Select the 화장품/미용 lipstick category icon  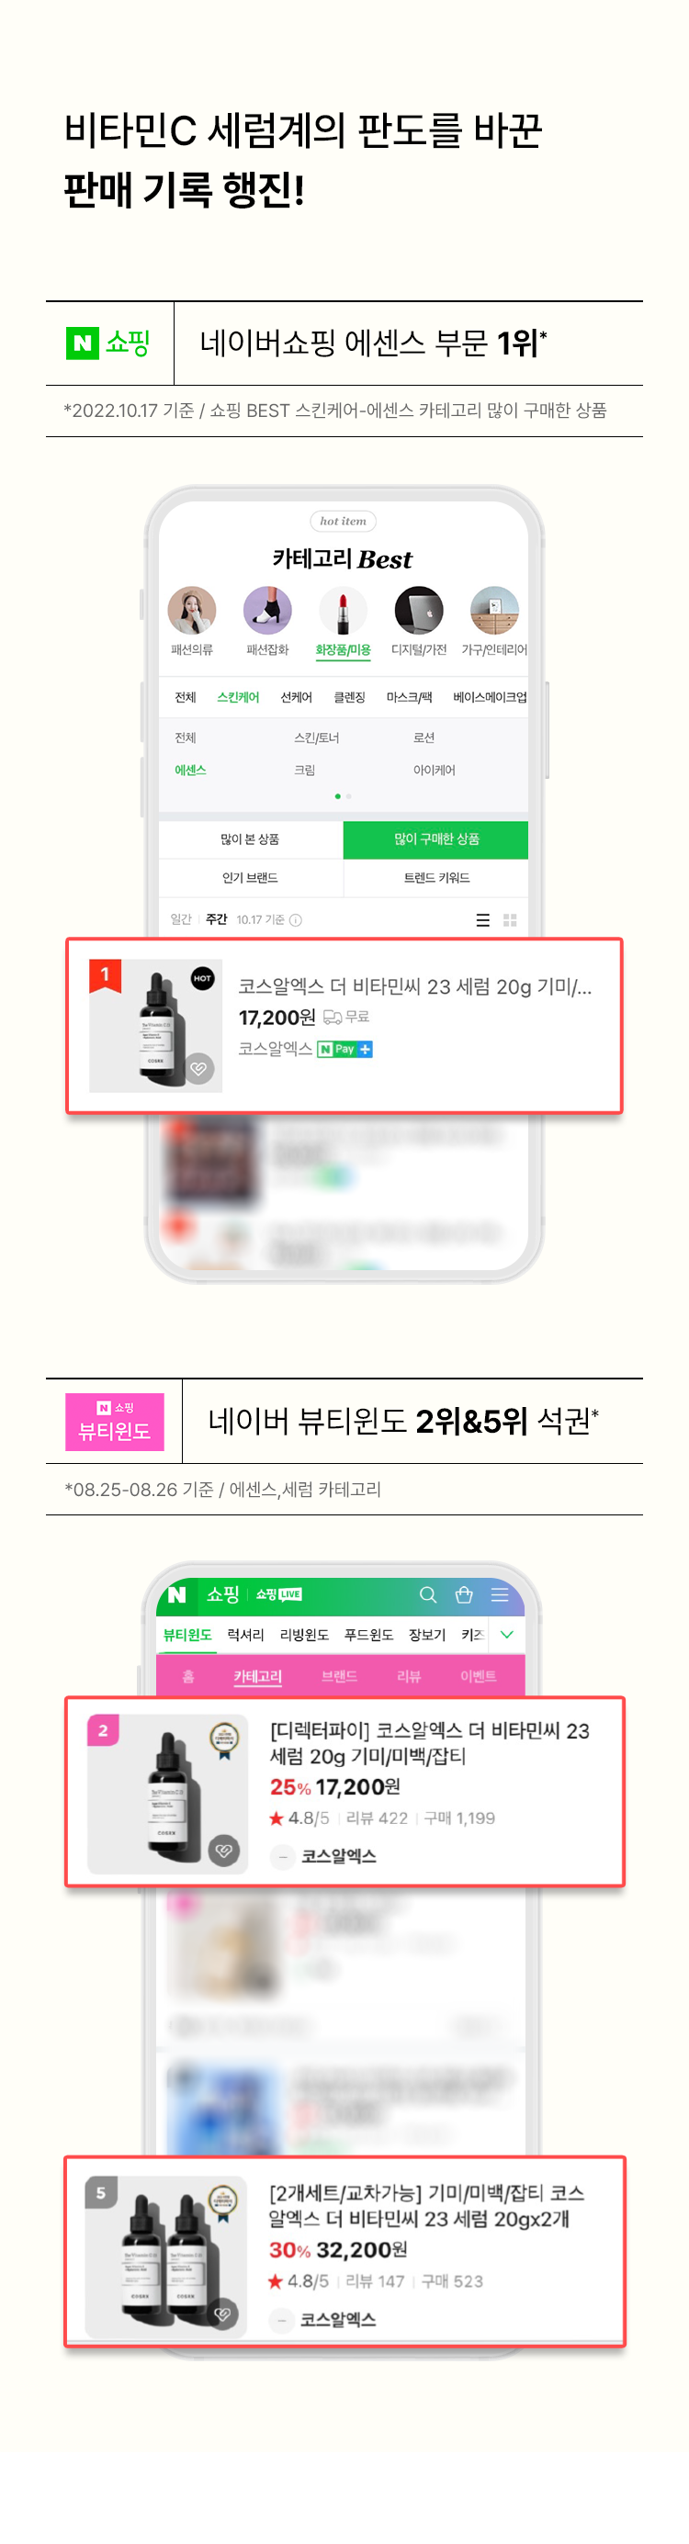click(x=343, y=611)
